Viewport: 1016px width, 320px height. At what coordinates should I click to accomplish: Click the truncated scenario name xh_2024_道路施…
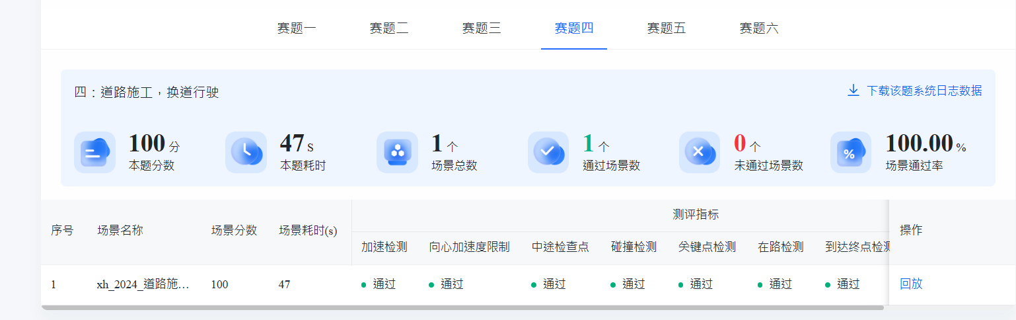143,284
